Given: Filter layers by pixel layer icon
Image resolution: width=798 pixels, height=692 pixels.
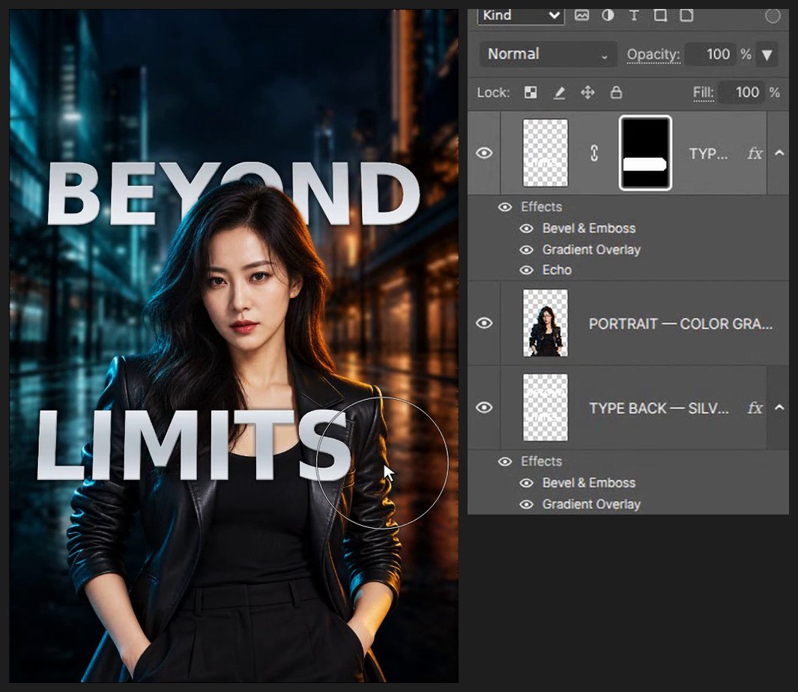Looking at the screenshot, I should tap(581, 15).
